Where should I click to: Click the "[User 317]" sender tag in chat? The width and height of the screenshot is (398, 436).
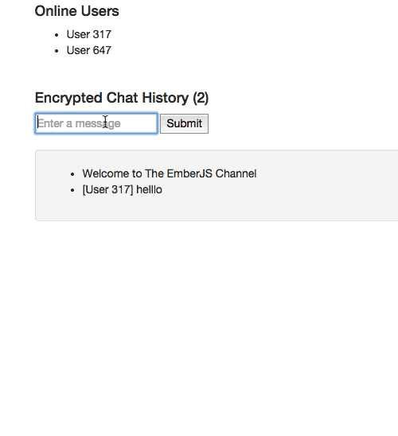107,189
